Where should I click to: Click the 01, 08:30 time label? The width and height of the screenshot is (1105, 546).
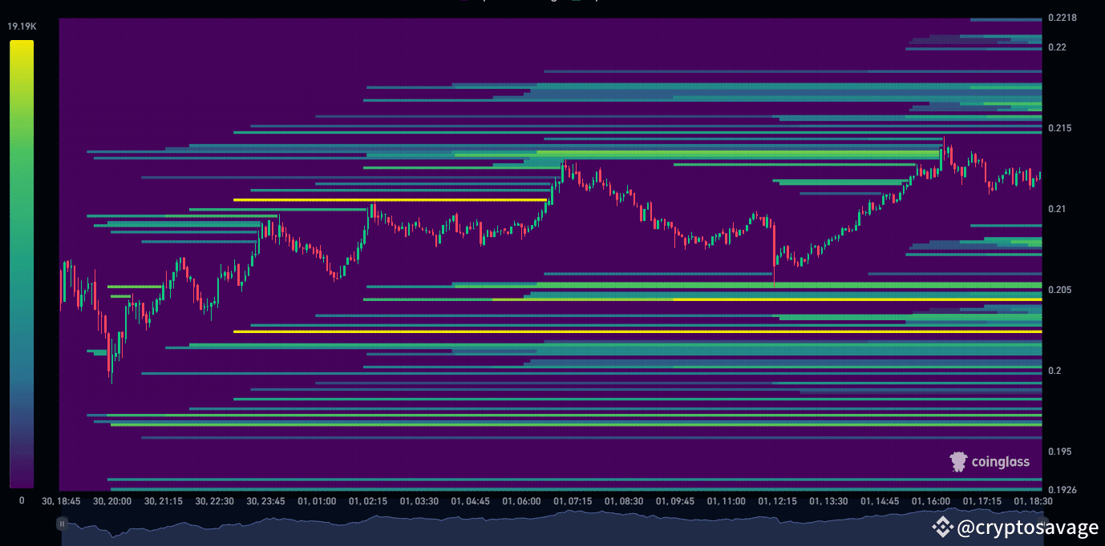(624, 501)
